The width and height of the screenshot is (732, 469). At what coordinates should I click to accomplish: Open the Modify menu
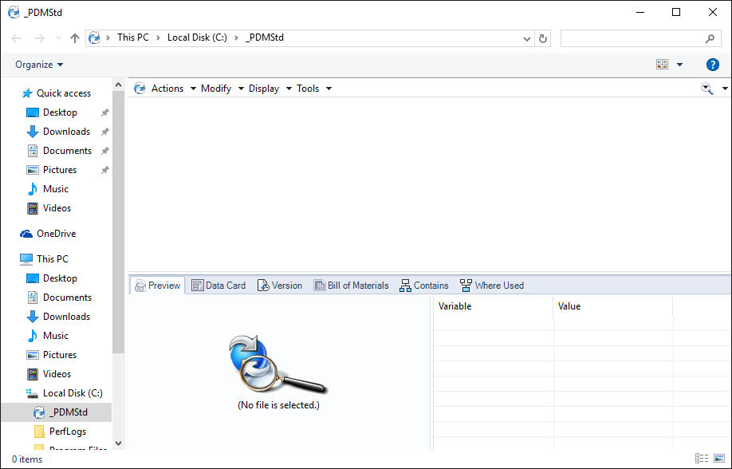pyautogui.click(x=222, y=89)
